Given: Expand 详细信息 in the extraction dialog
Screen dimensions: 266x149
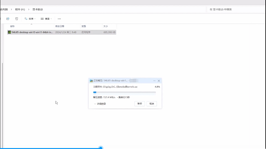Looking at the screenshot, I should tap(100, 104).
